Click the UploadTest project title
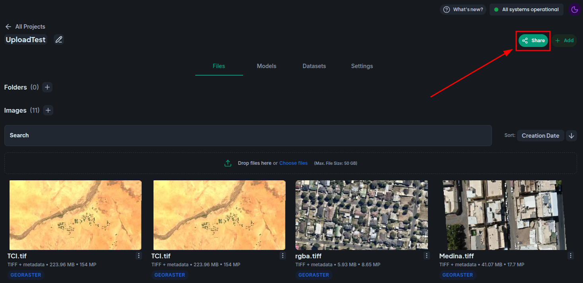 [x=26, y=40]
